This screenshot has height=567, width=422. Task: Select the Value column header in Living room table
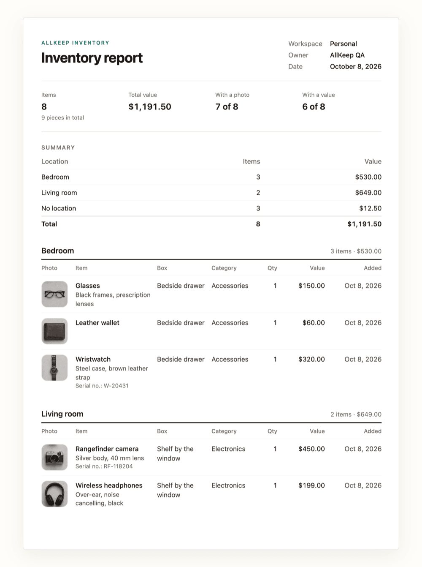click(317, 431)
